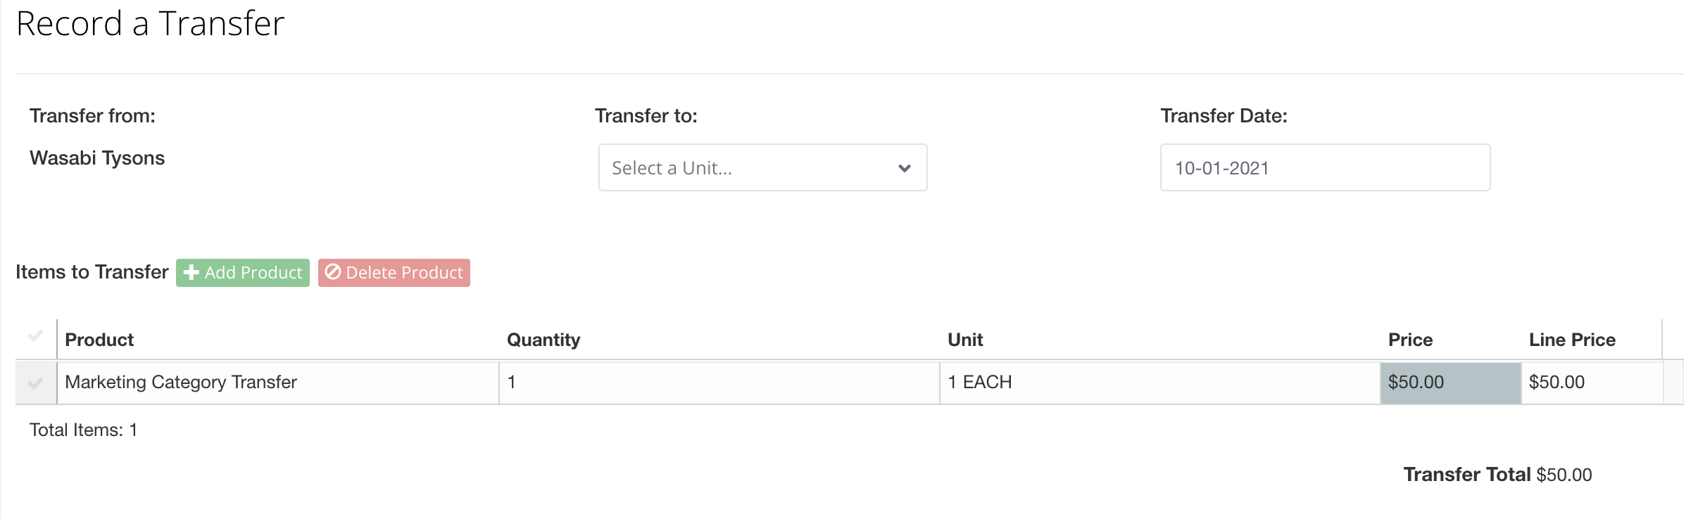Click the Price column header
This screenshot has height=519, width=1698.
(1410, 340)
